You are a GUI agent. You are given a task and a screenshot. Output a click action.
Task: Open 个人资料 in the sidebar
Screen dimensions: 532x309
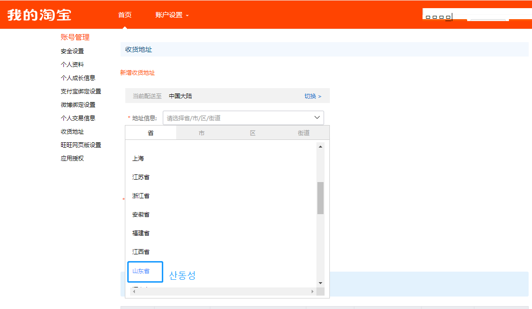73,64
